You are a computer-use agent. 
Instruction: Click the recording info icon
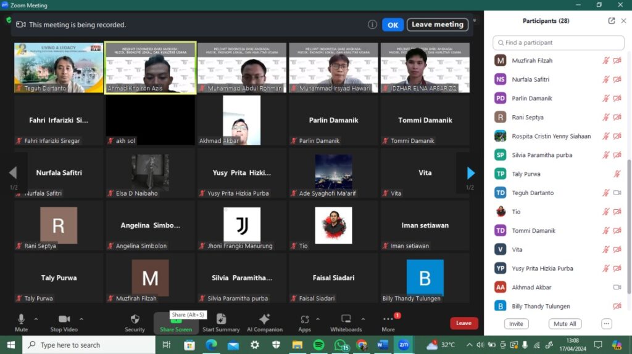(x=372, y=25)
